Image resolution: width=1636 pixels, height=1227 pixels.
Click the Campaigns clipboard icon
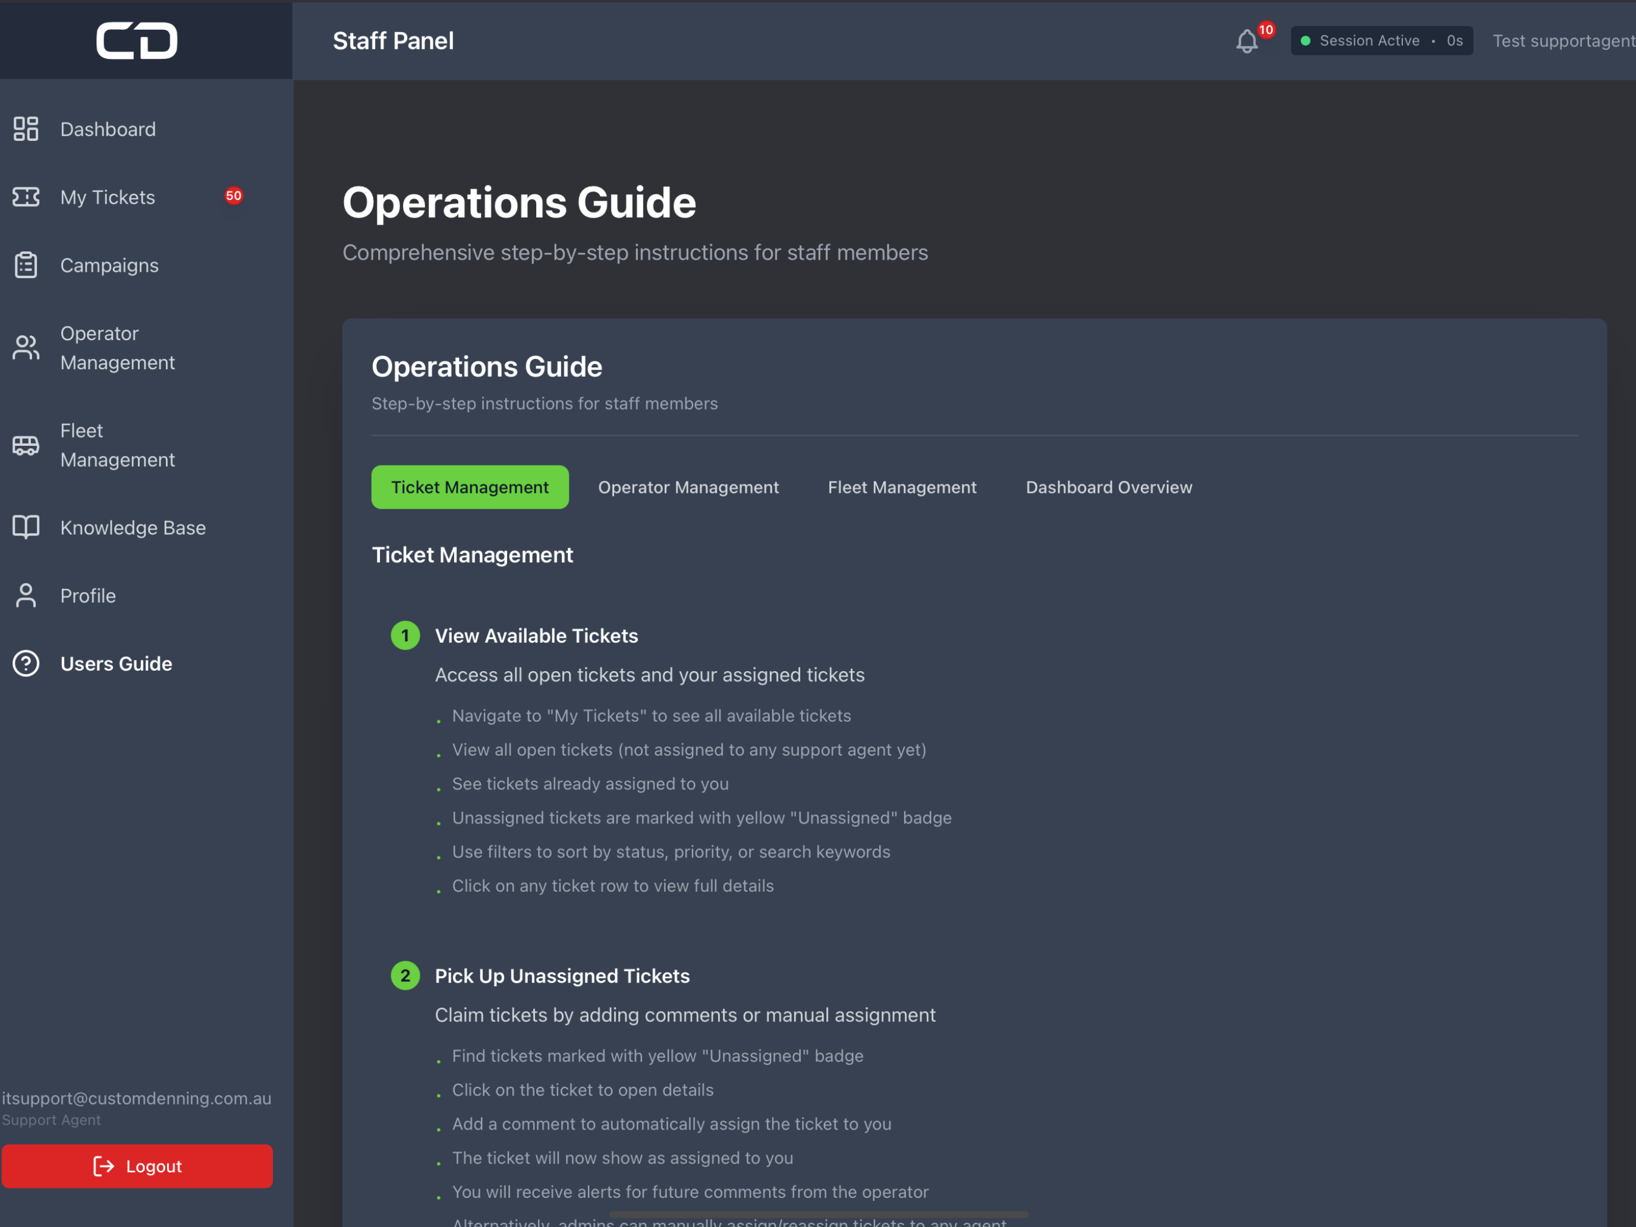tap(26, 265)
